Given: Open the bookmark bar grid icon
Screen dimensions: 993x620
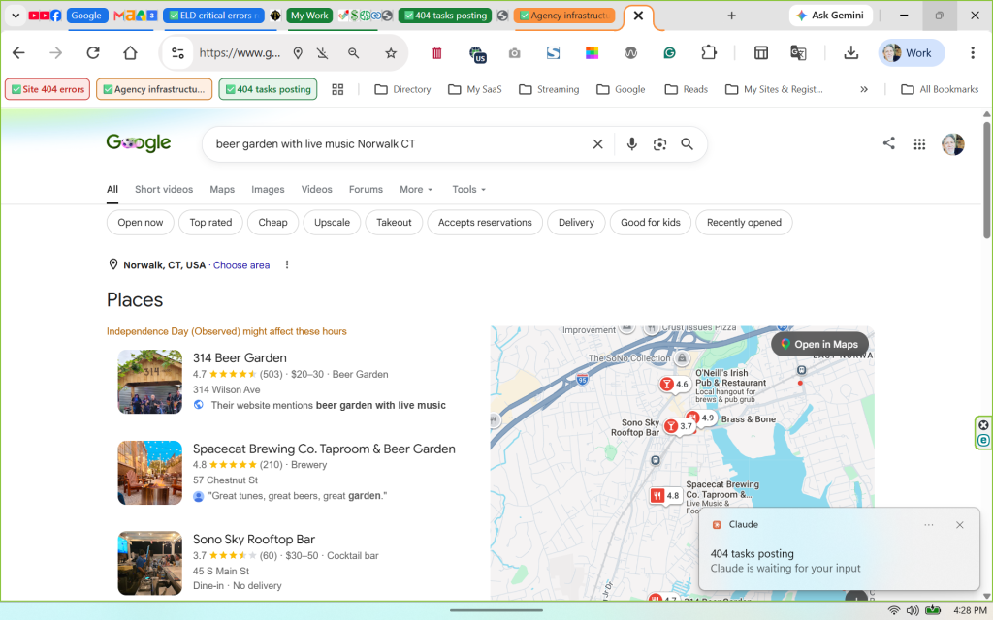Looking at the screenshot, I should point(337,90).
